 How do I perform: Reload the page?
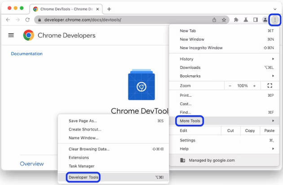pos(27,20)
